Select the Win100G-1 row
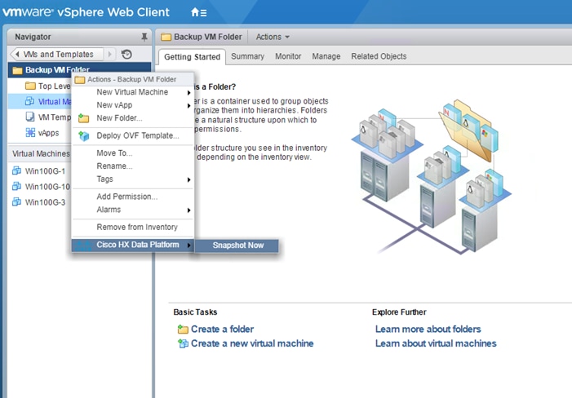 pyautogui.click(x=40, y=170)
